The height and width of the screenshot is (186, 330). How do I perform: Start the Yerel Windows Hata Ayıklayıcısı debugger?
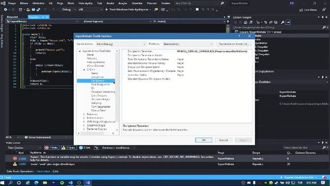128,9
